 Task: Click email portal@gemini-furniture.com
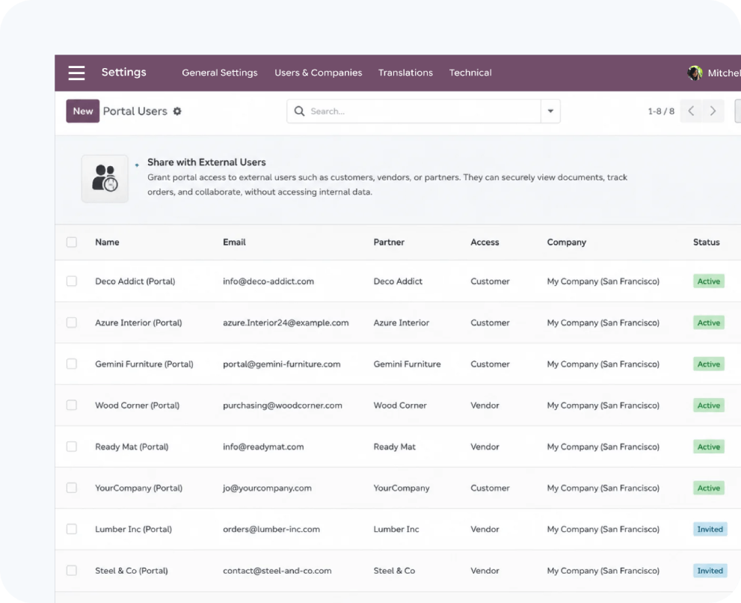click(282, 364)
